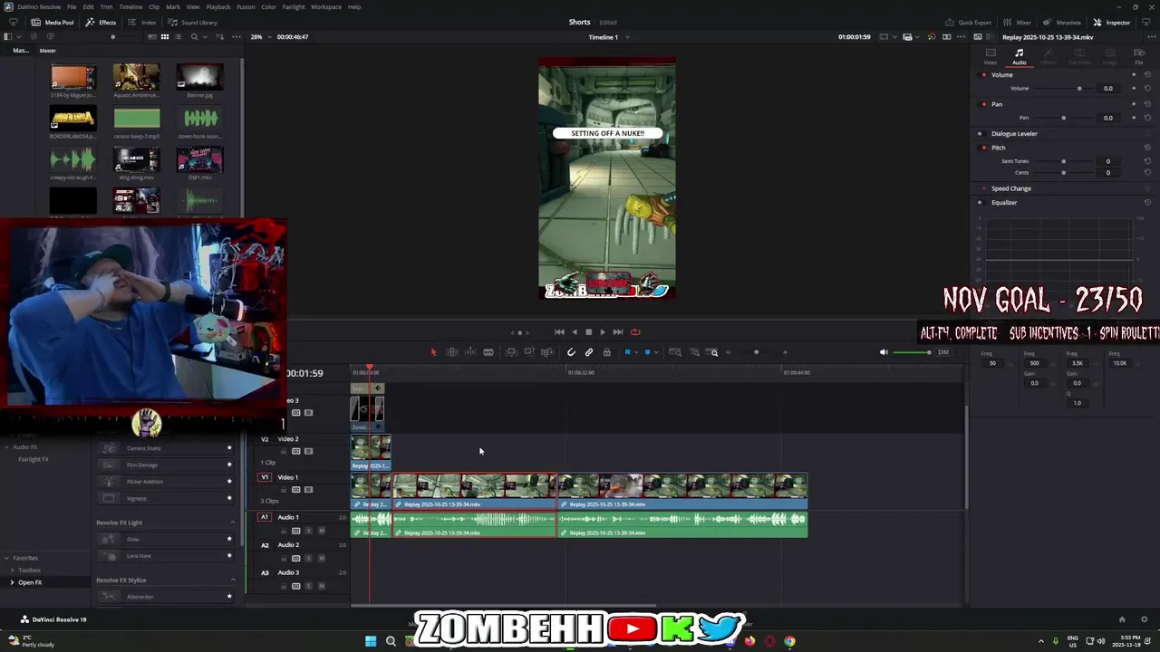
Task: Toggle timeline Snapping magnet icon
Action: coord(571,352)
